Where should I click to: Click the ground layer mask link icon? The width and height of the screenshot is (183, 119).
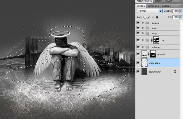pos(149,54)
